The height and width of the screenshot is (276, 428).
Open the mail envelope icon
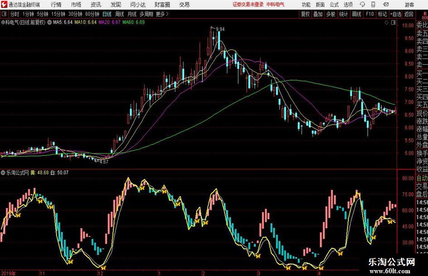tap(386, 5)
